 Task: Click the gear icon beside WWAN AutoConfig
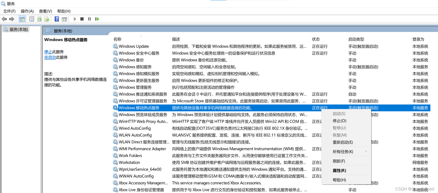click(115, 176)
